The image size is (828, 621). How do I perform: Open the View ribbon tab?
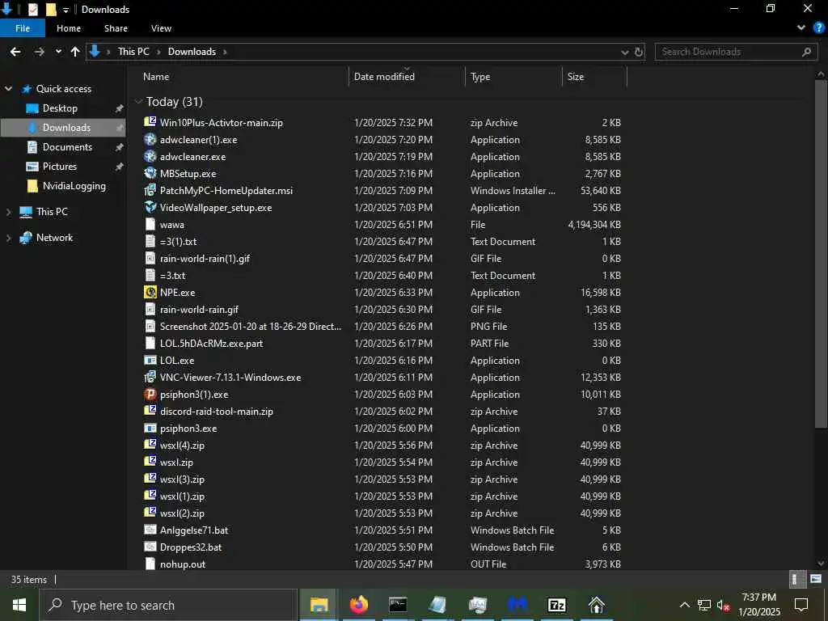(x=161, y=28)
